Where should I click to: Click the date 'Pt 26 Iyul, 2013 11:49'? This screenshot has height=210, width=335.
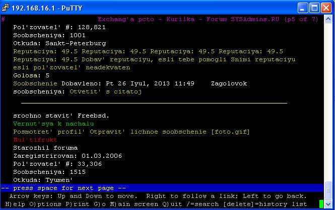[150, 83]
